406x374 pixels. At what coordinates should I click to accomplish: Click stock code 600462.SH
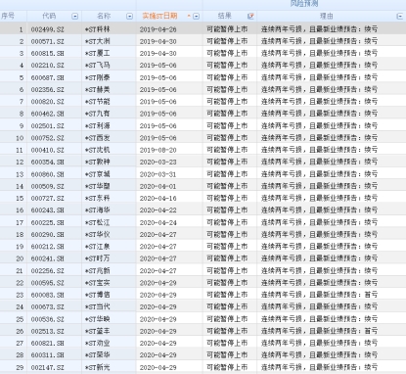[48, 114]
